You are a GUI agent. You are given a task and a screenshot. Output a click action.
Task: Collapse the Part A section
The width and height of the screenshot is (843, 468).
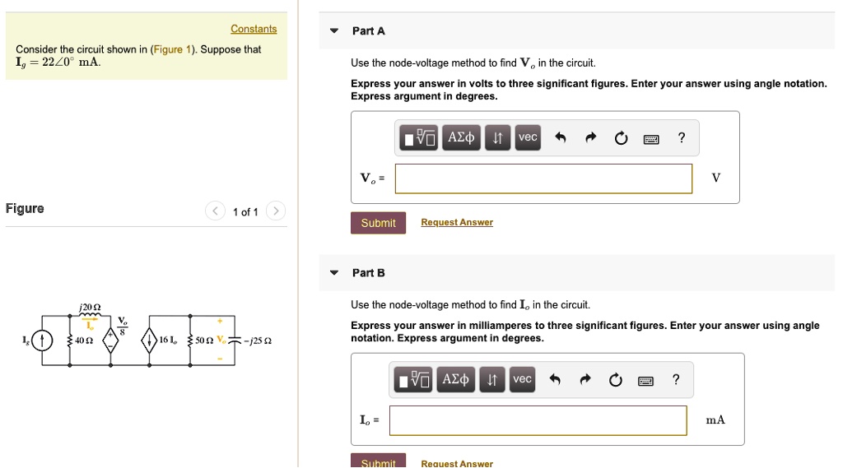333,31
